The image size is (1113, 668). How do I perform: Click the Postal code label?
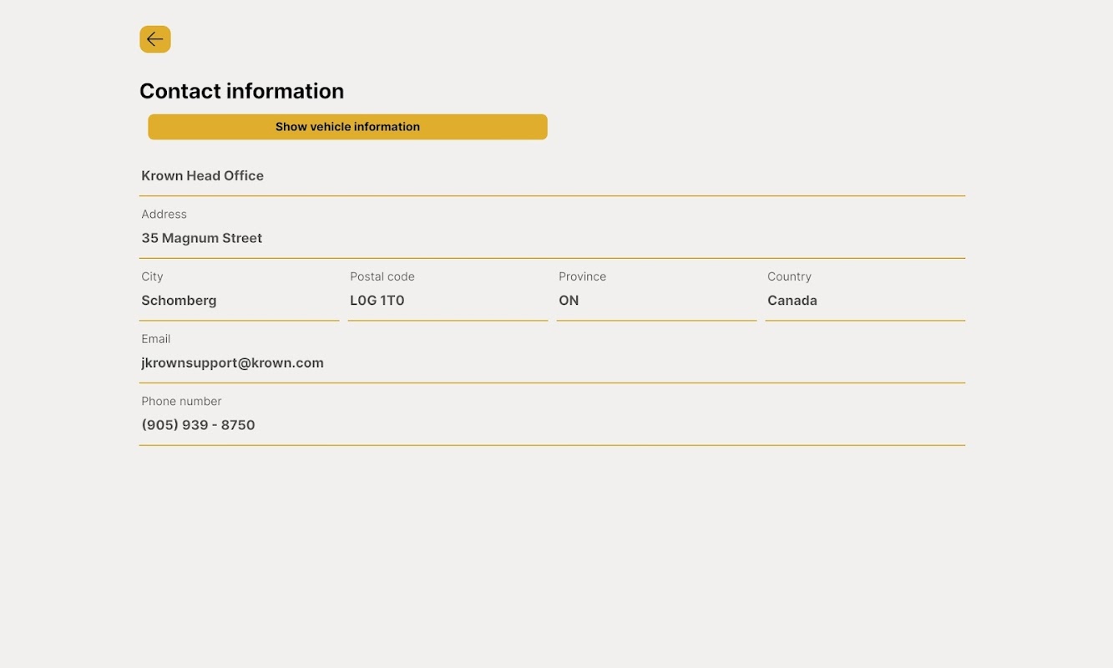point(382,276)
